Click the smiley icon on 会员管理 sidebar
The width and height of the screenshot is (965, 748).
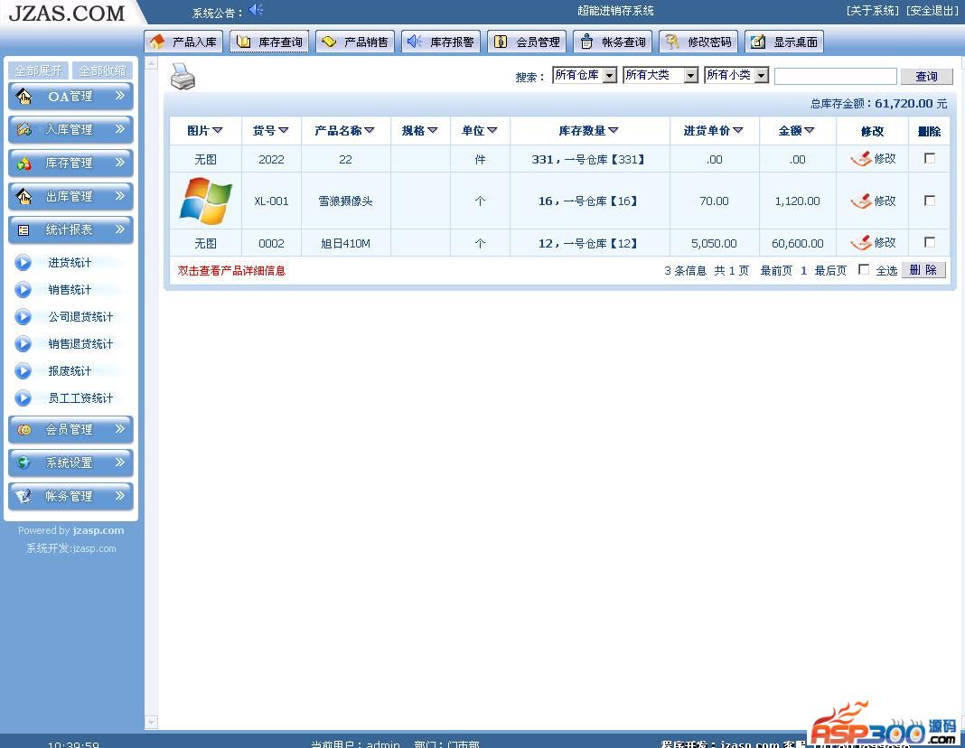24,429
